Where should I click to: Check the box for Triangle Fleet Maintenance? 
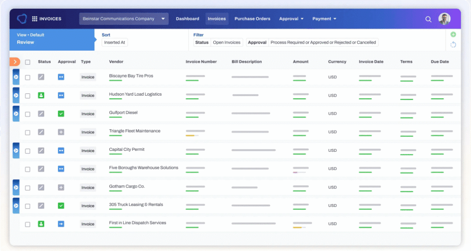click(x=28, y=132)
